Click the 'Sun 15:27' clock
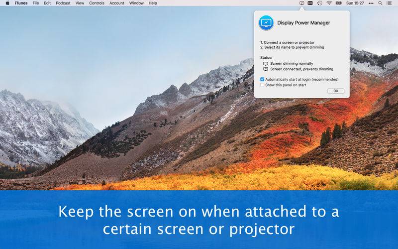The width and height of the screenshot is (398, 249). pos(355,3)
